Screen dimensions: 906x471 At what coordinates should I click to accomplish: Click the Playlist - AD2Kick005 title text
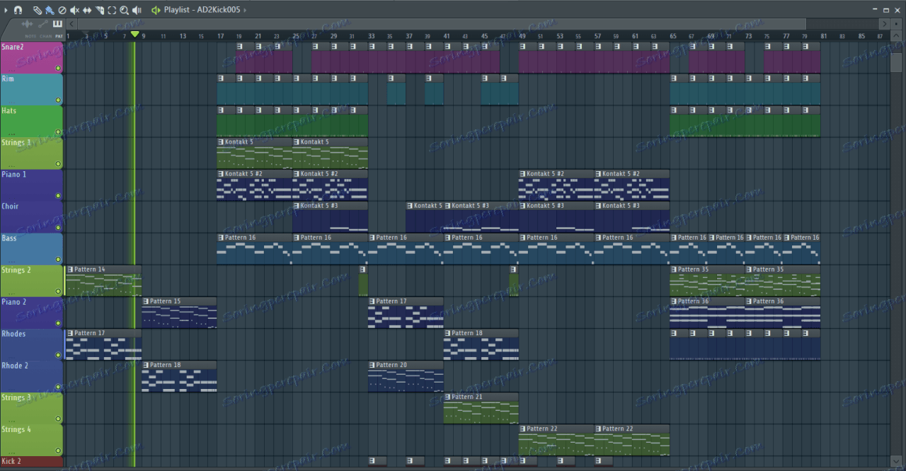pos(202,10)
